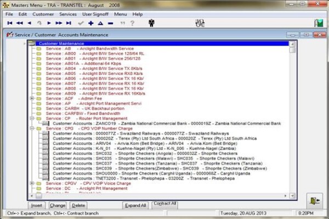The width and height of the screenshot is (329, 219).
Task: Open the Help menu
Action: click(138, 14)
